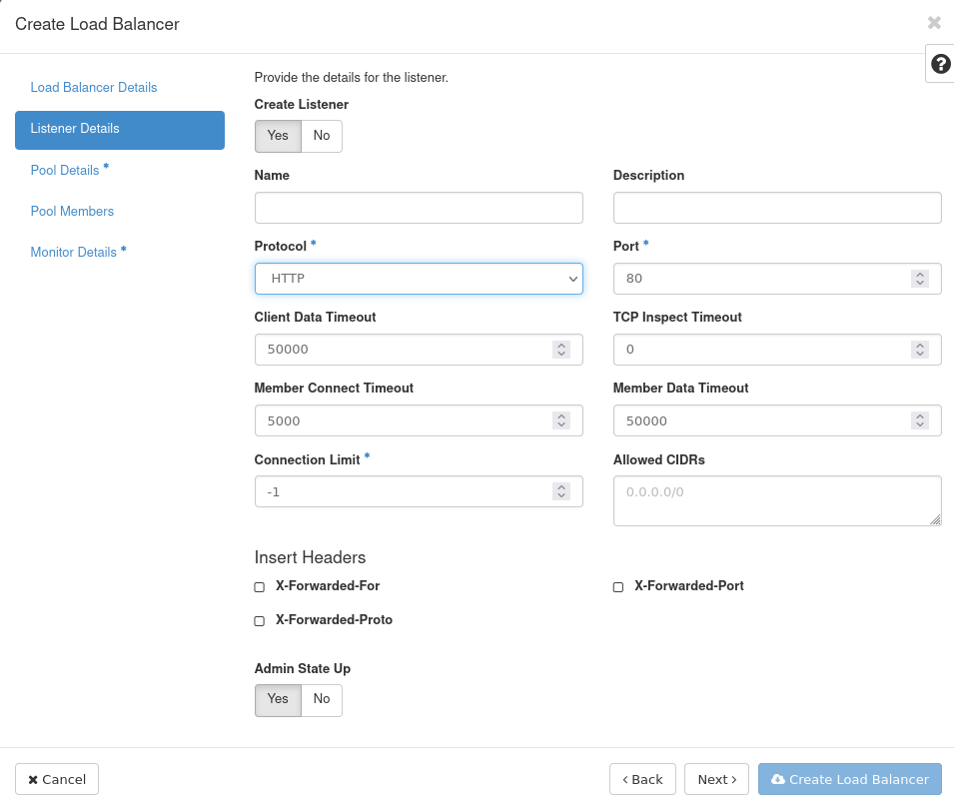
Task: Open the help question mark icon
Action: [940, 64]
